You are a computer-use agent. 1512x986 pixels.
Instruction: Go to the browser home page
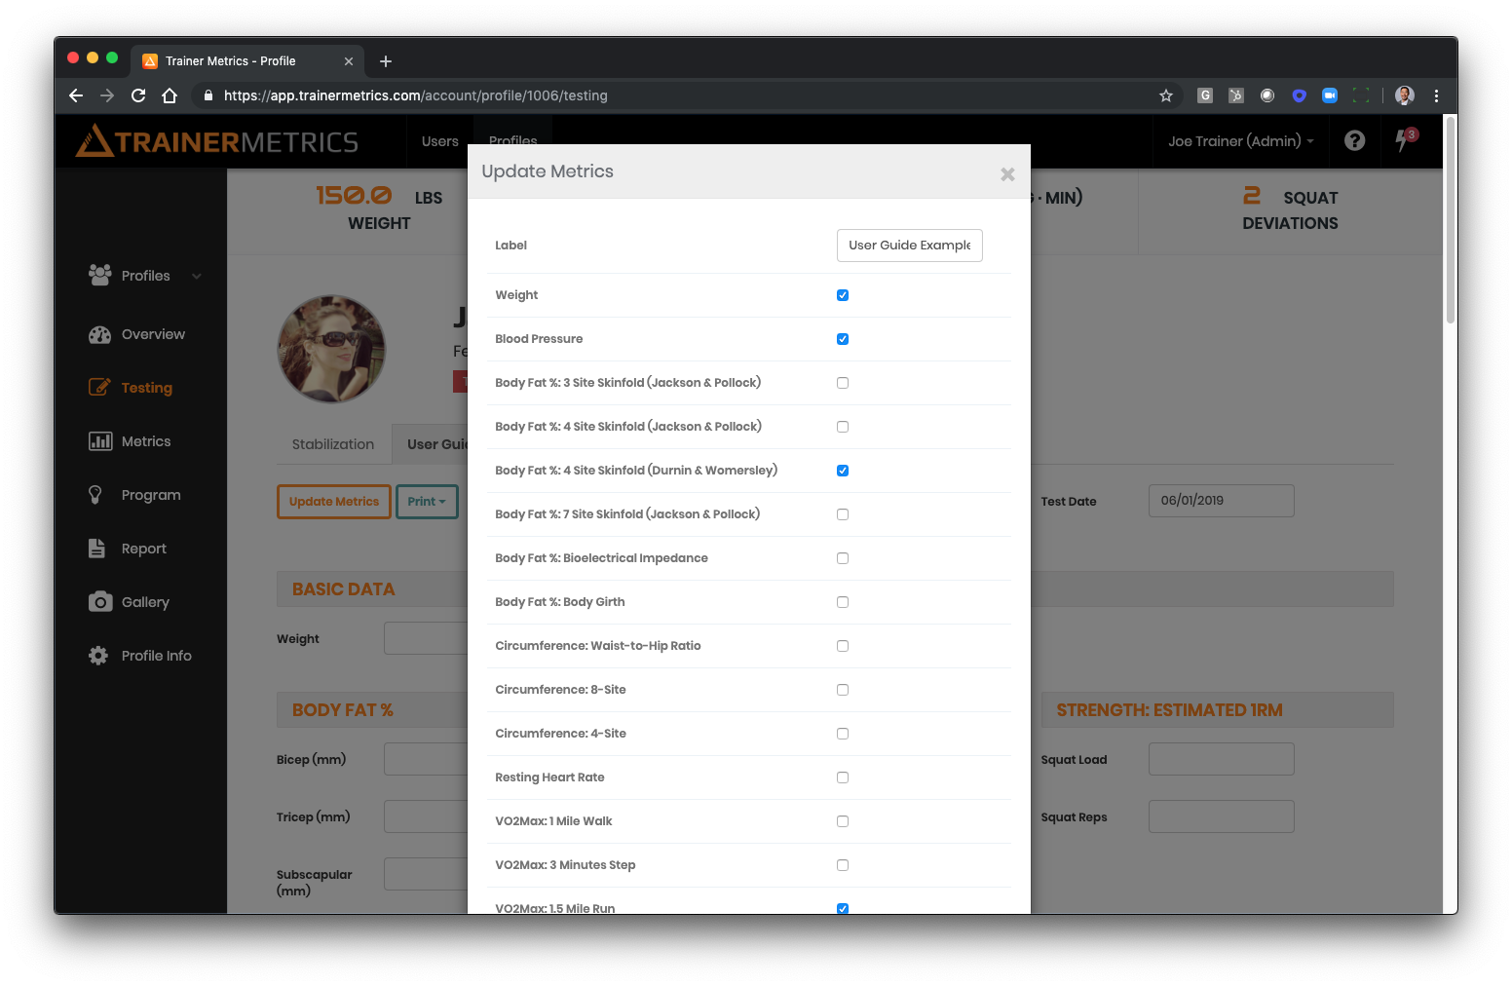[x=170, y=95]
